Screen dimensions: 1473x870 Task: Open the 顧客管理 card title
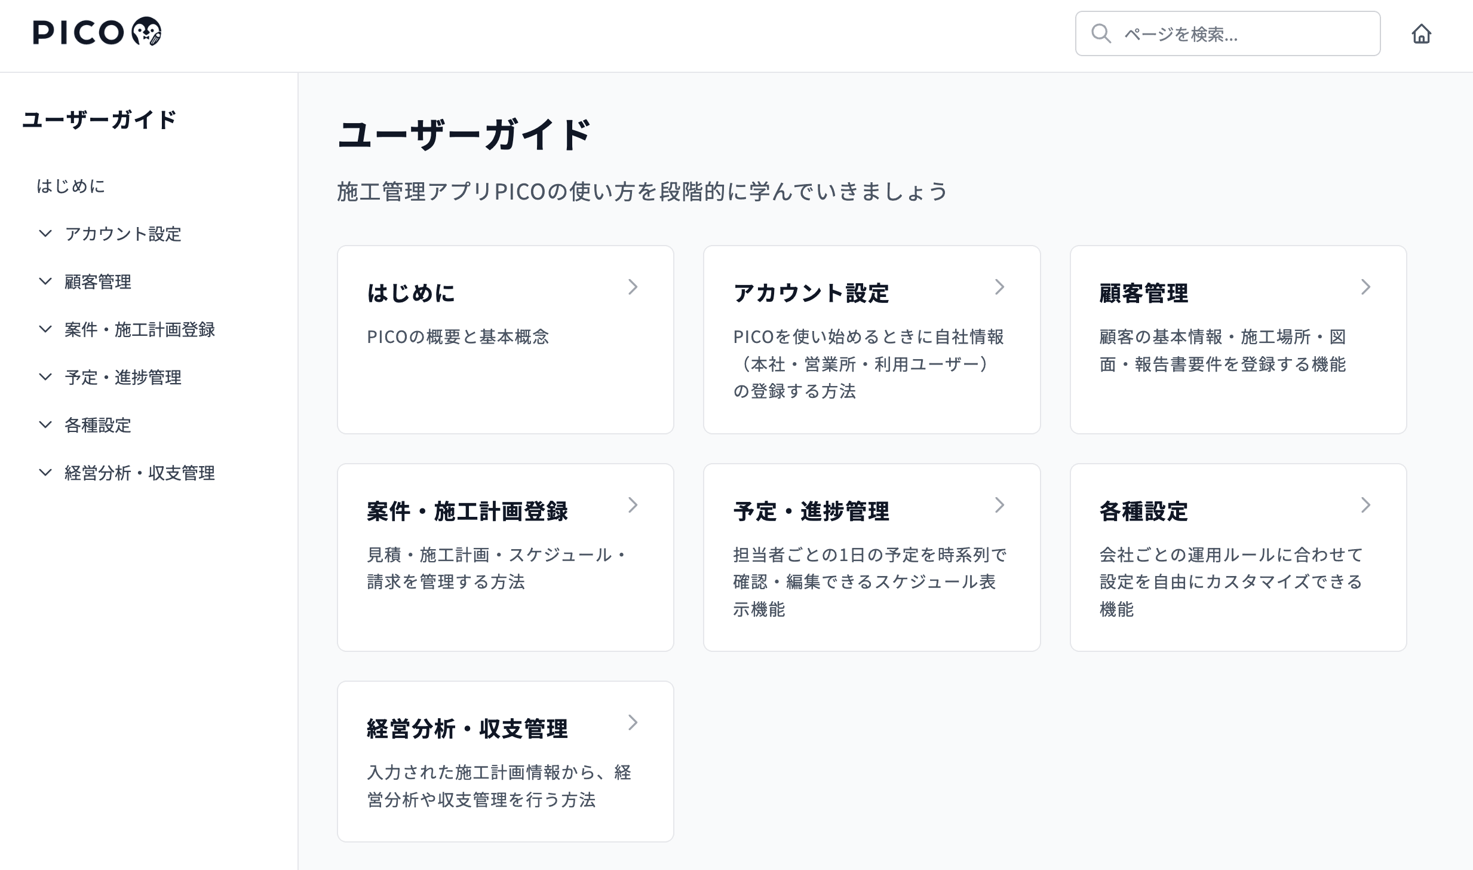1144,293
